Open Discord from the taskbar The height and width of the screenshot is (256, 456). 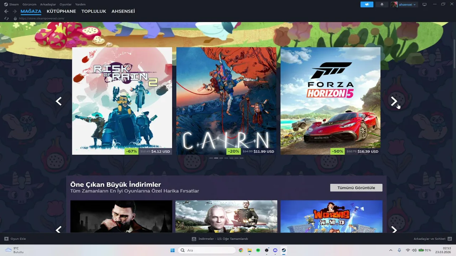[275, 250]
